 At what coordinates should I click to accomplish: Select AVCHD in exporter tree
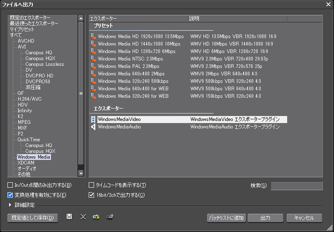click(26, 41)
